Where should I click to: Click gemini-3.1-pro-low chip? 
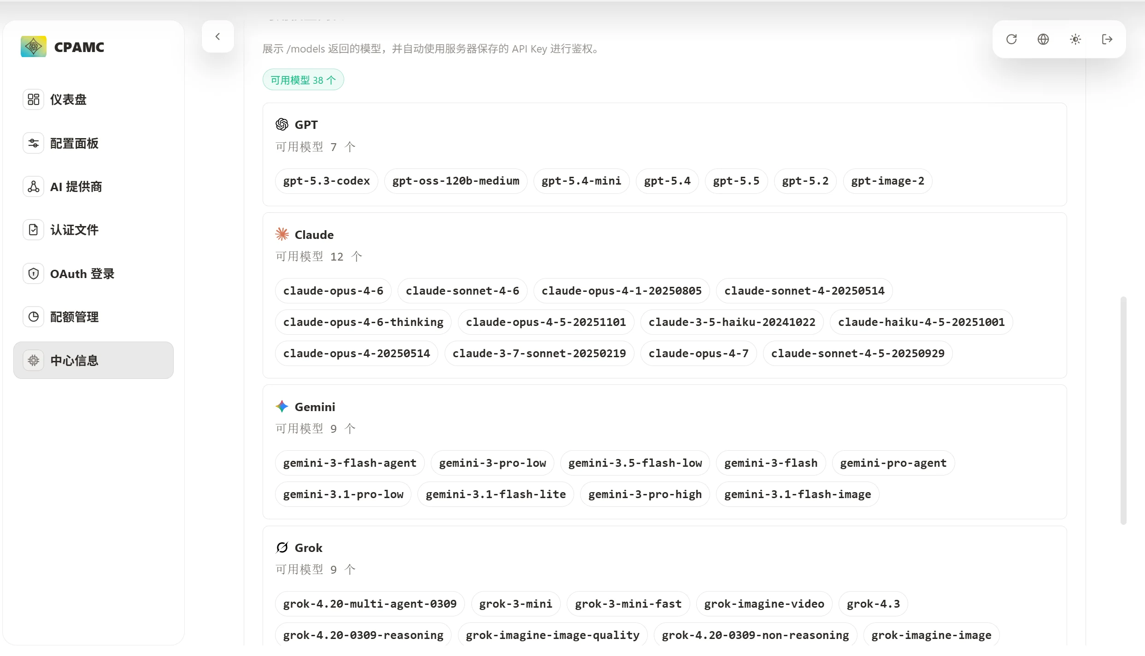pos(343,494)
